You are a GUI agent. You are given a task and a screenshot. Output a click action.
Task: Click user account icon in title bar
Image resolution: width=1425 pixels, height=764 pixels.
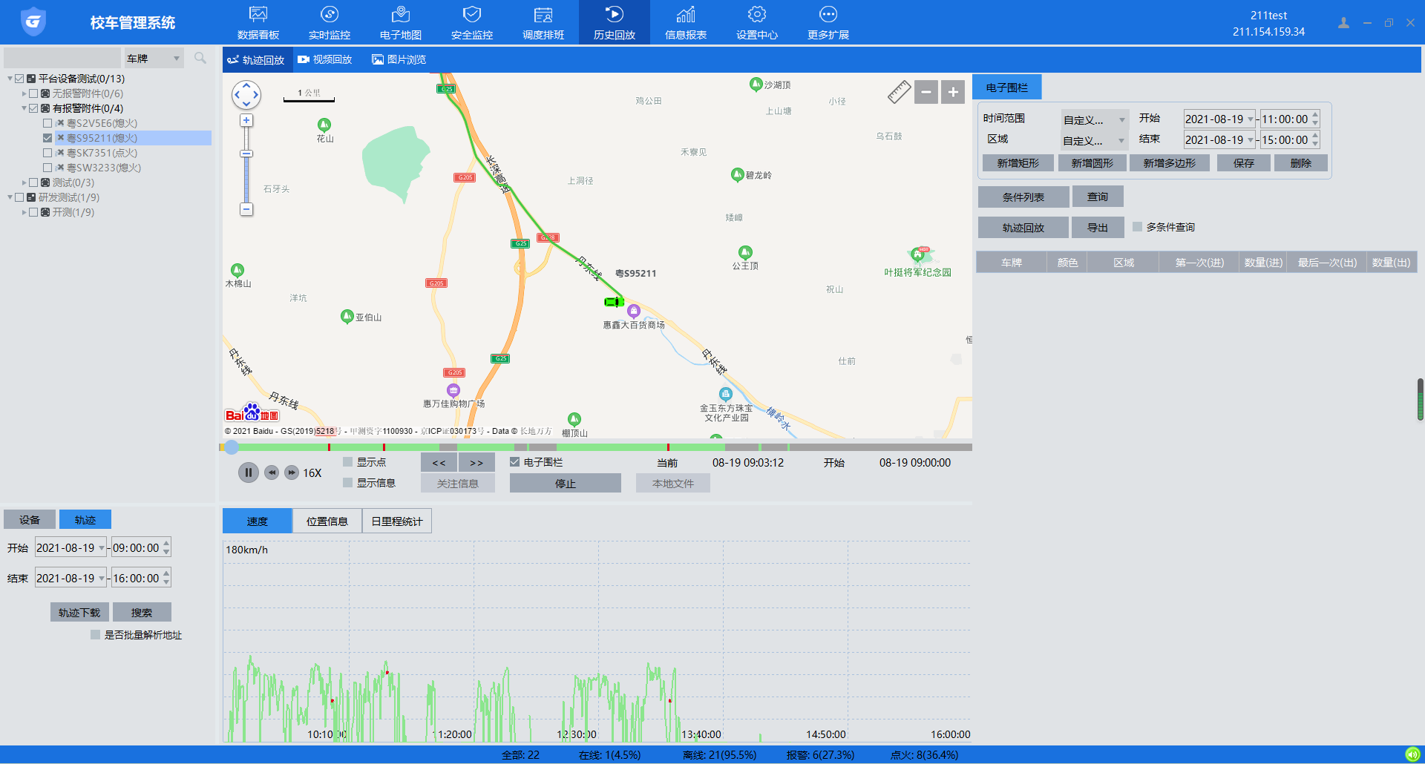[1343, 23]
